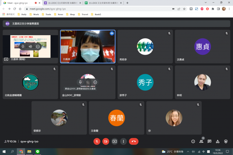Click muted mic indicator on 曾素珍 tile
233x155 pixels.
(83, 105)
